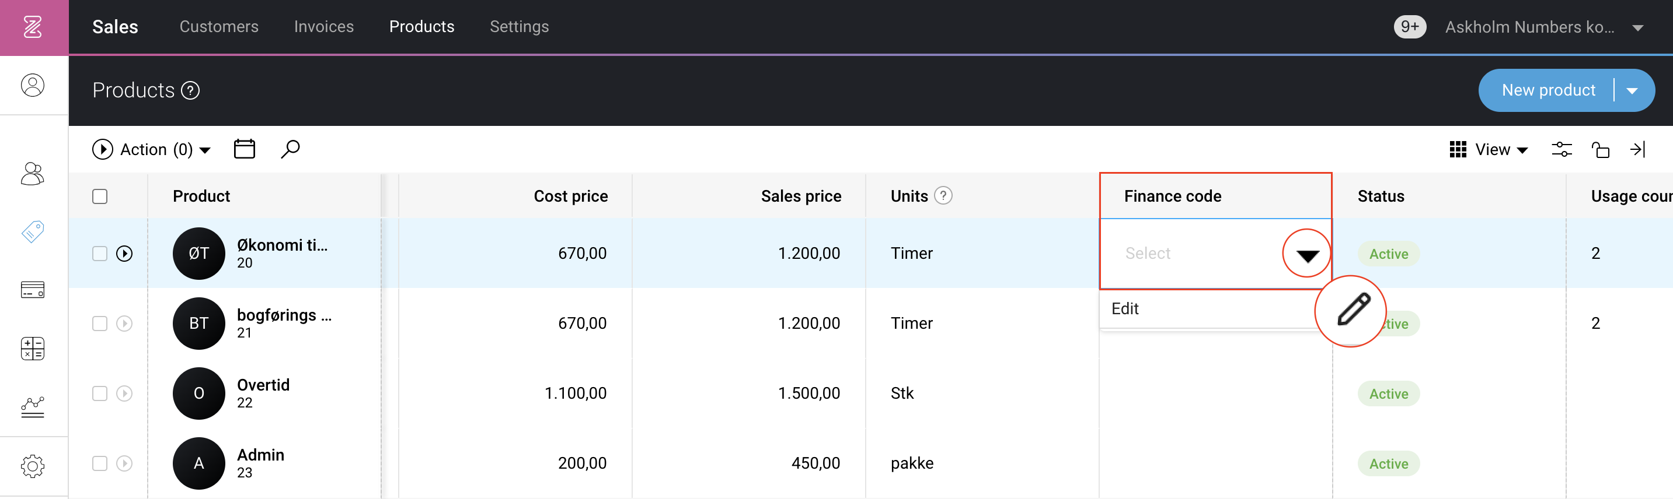
Task: Choose Edit in the finance code dropdown
Action: point(1125,309)
